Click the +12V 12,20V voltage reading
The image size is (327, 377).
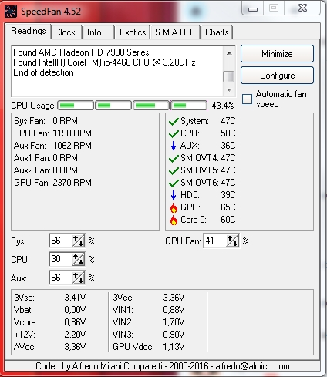pos(49,335)
